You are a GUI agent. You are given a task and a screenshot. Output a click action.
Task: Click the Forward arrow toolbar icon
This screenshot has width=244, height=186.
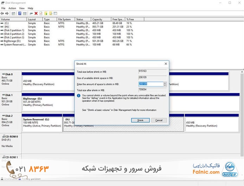coord(7,13)
